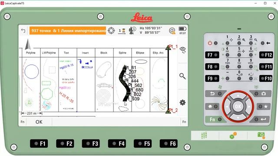Click the F6 function key

[x=169, y=143]
